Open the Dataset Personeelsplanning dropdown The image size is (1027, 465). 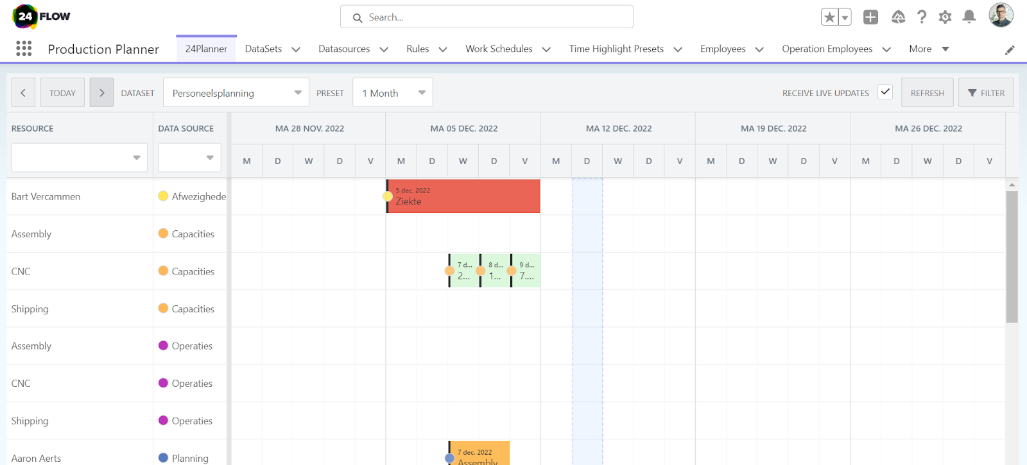(236, 93)
